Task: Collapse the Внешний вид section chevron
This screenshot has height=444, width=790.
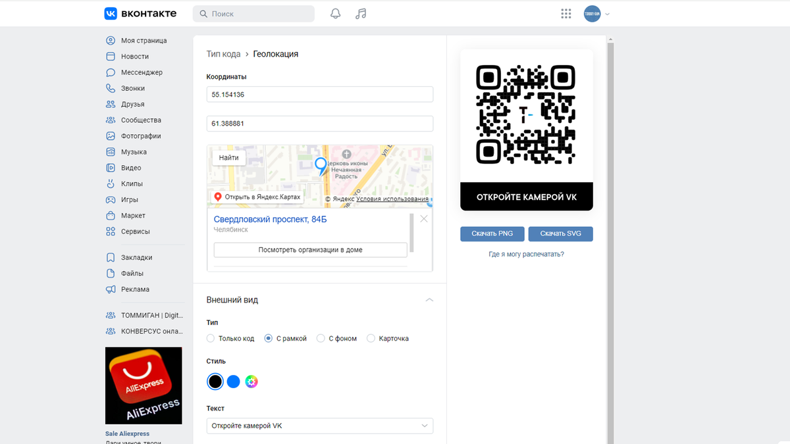Action: [x=429, y=300]
